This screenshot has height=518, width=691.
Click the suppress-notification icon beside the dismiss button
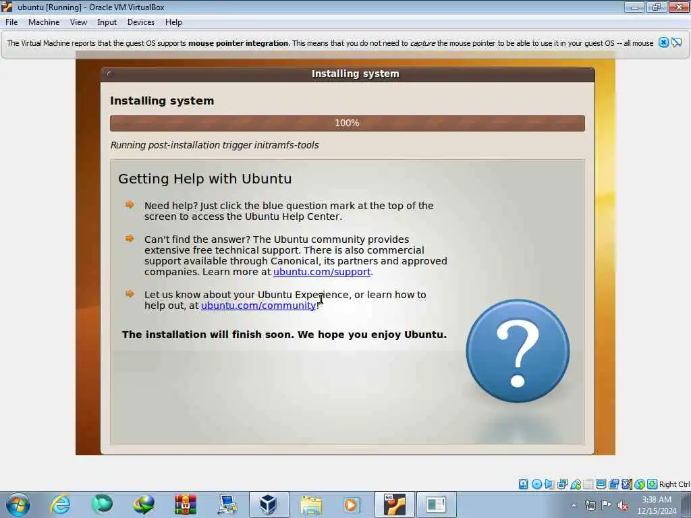pyautogui.click(x=676, y=42)
